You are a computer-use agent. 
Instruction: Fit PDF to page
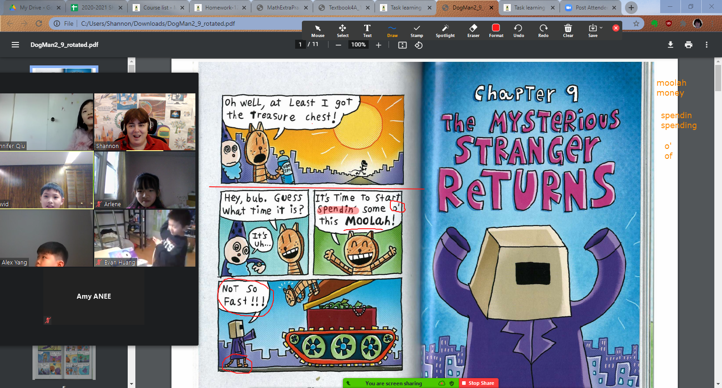(x=403, y=45)
